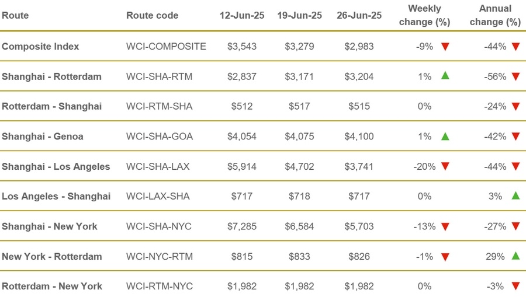Viewport: 526px width, 297px height.
Task: Click the Composite Index weekly change down arrow
Action: pyautogui.click(x=445, y=47)
